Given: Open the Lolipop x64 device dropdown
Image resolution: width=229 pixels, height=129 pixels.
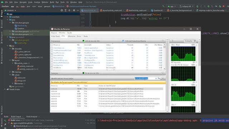Looking at the screenshot, I should (186, 6).
